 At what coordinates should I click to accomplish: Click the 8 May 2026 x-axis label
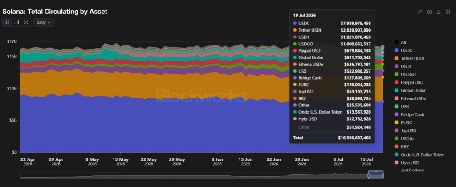92,162
